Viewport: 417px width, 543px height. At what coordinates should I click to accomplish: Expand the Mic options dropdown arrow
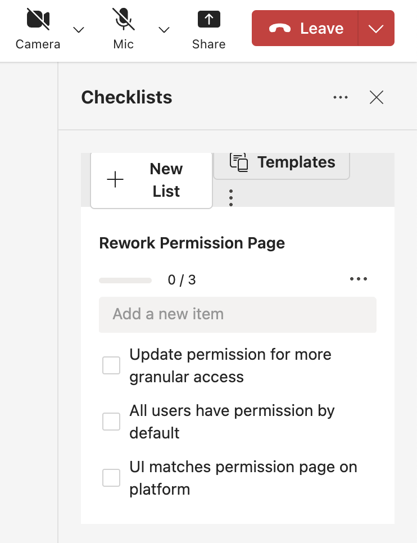[x=164, y=30]
